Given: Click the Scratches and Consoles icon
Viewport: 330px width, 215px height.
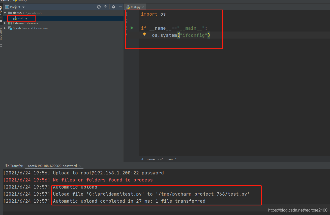Looking at the screenshot, I should (x=10, y=28).
